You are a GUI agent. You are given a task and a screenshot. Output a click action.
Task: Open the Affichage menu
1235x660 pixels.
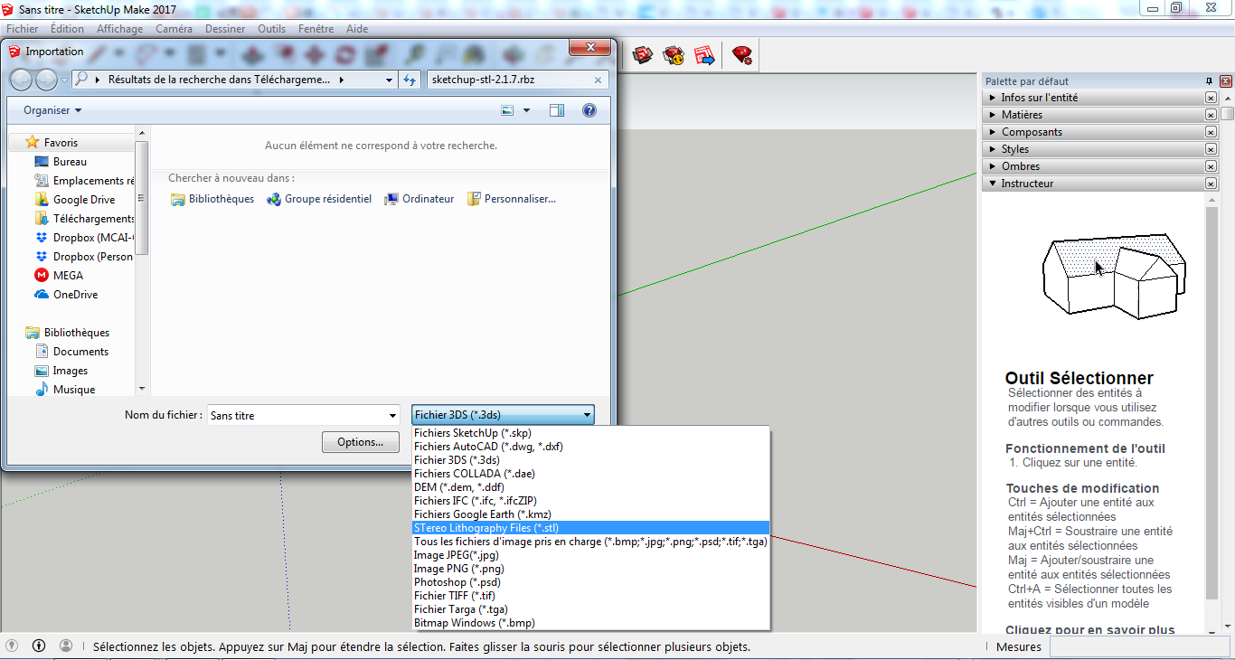[x=120, y=29]
